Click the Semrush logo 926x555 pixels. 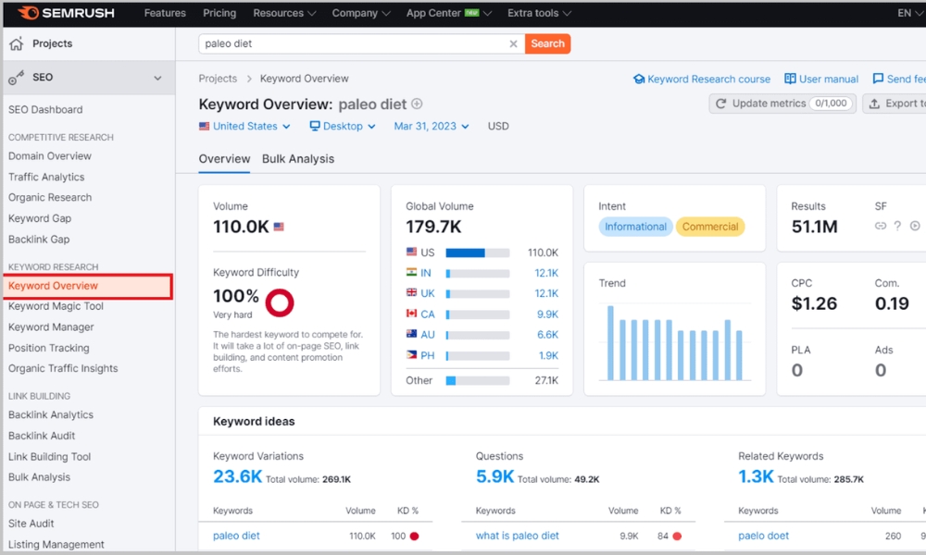coord(66,12)
